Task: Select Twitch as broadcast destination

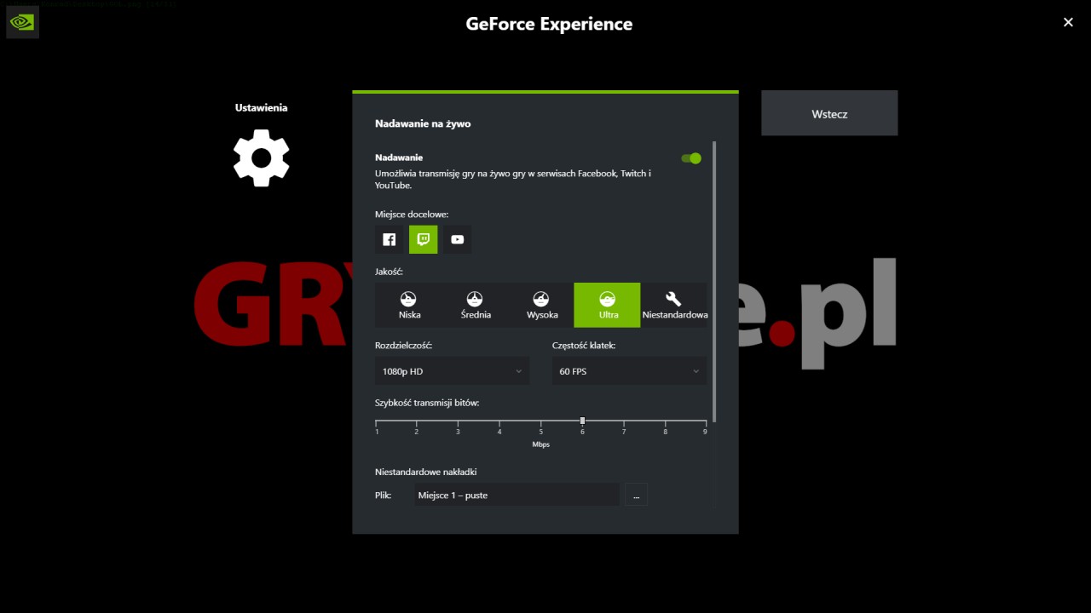Action: pyautogui.click(x=423, y=239)
